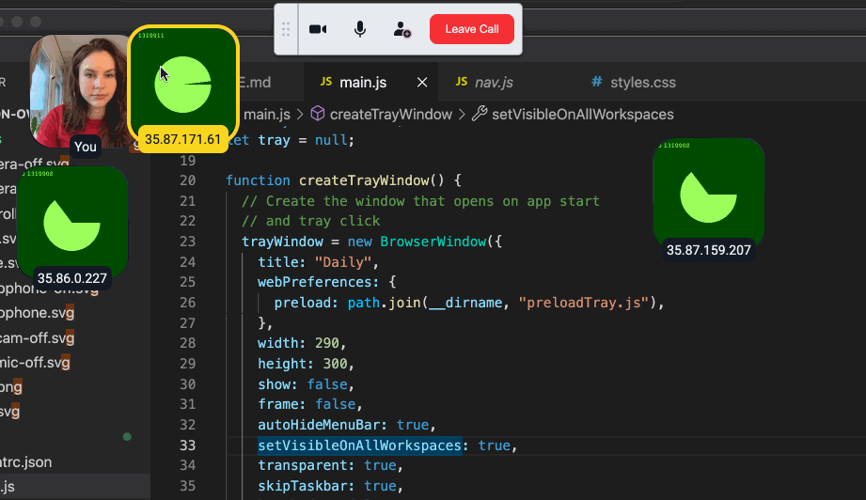Click your own video tile labeled You
Viewport: 866px width, 500px height.
pos(79,89)
